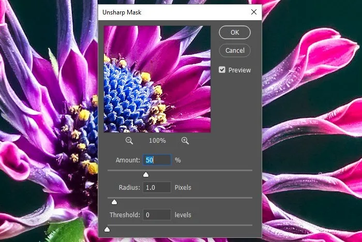This screenshot has width=362, height=242.
Task: Click the flower preview thumbnail
Action: pyautogui.click(x=157, y=79)
